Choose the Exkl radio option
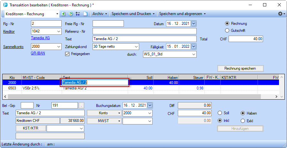 coord(242,121)
